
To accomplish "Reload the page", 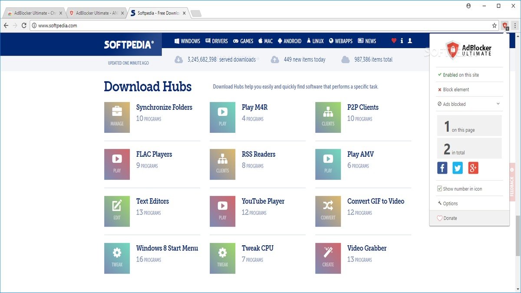I will coord(24,26).
